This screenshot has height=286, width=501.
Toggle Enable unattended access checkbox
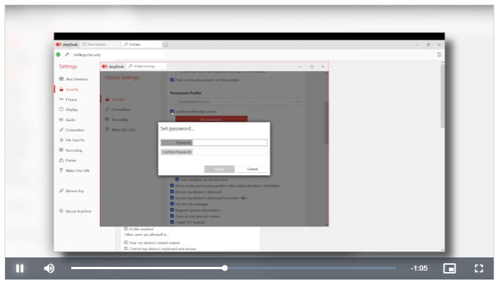point(172,111)
